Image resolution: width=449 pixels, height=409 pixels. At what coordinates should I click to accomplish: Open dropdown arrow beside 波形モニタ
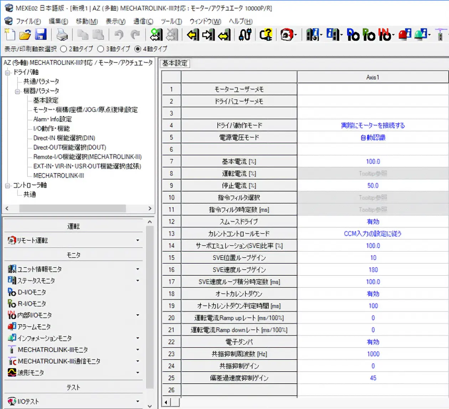(x=138, y=373)
